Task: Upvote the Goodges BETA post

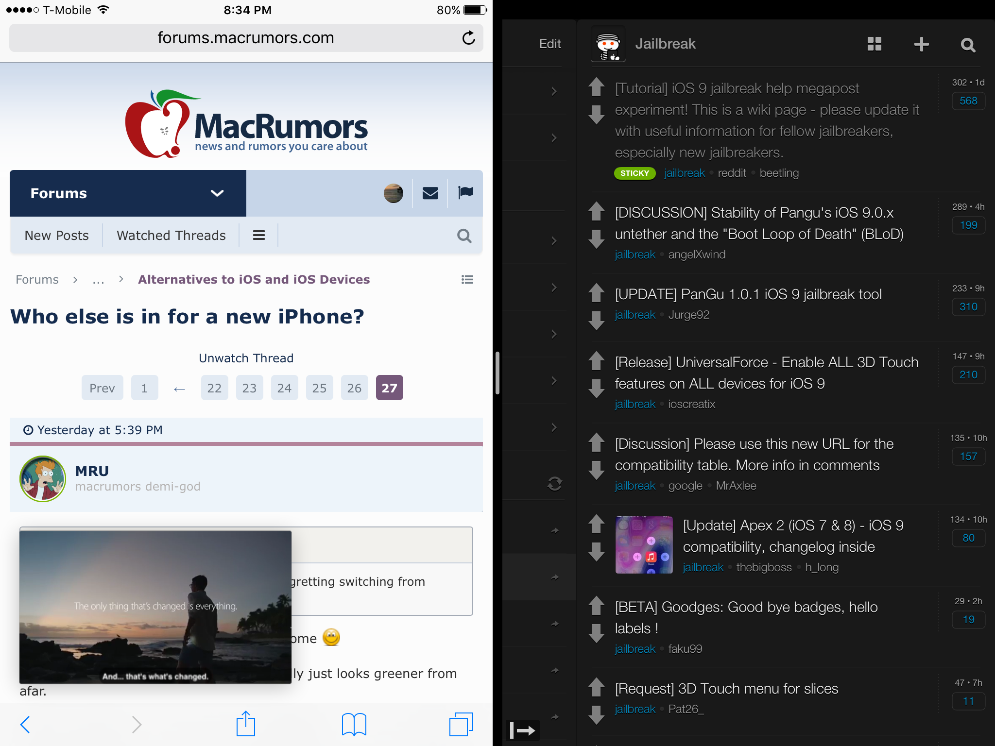Action: click(596, 605)
